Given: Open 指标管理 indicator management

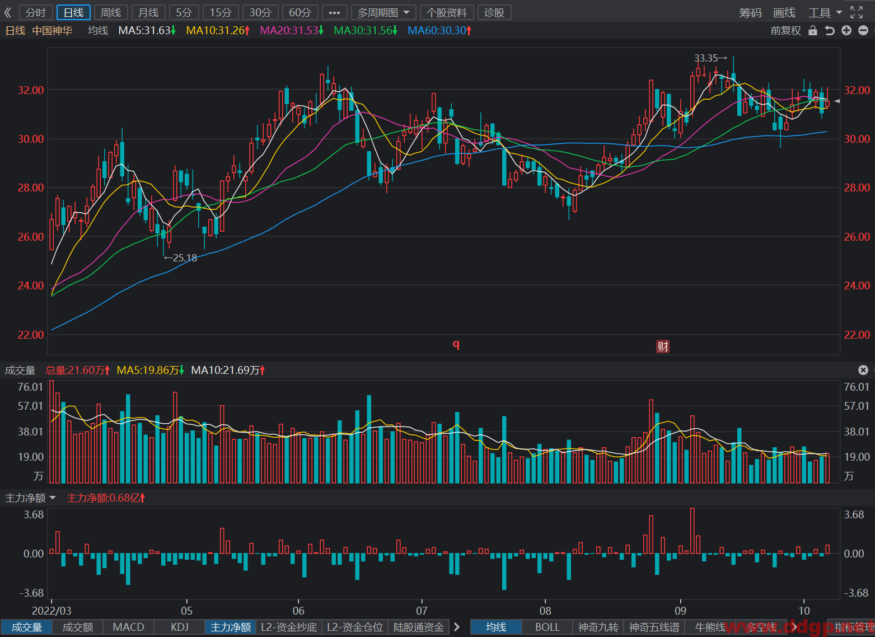Looking at the screenshot, I should click(851, 627).
